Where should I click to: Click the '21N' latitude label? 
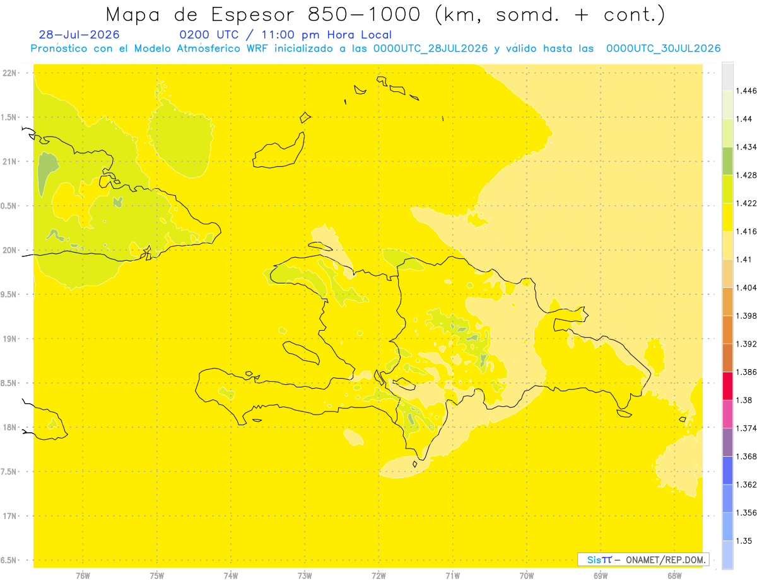pos(11,161)
